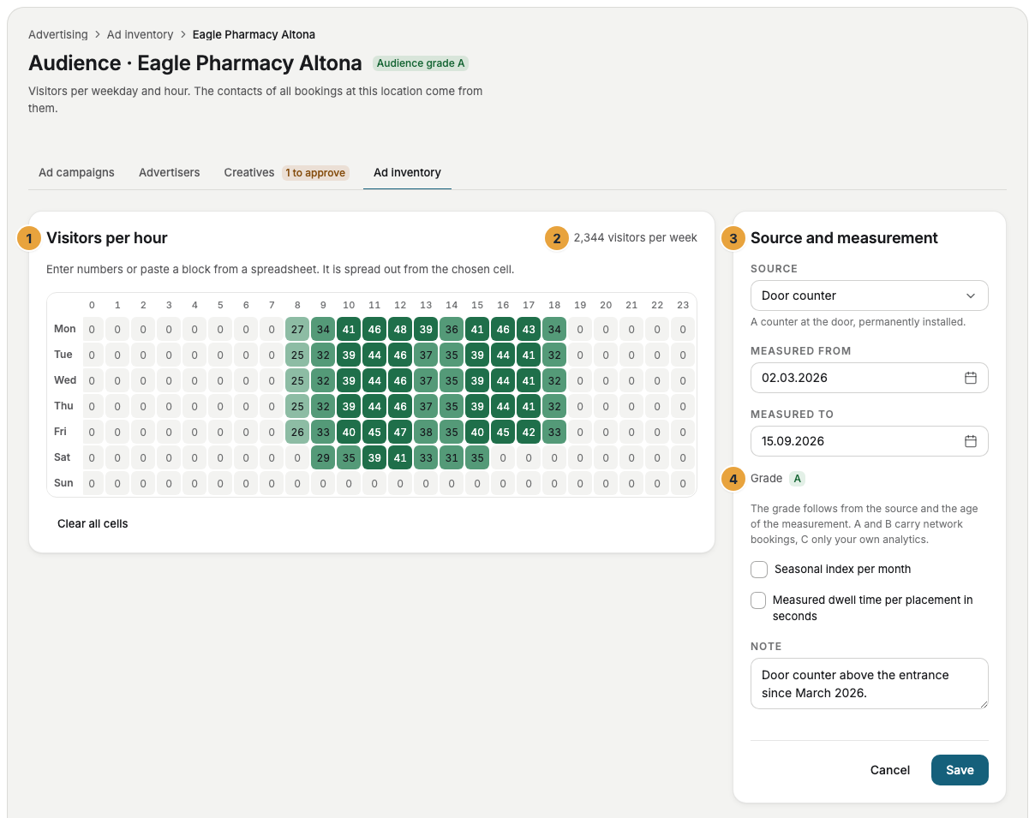This screenshot has width=1035, height=818.
Task: Click the '2,344 visitors per week' total
Action: [x=636, y=237]
